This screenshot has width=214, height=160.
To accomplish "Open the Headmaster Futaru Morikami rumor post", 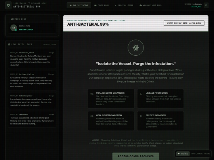I will [32, 59].
